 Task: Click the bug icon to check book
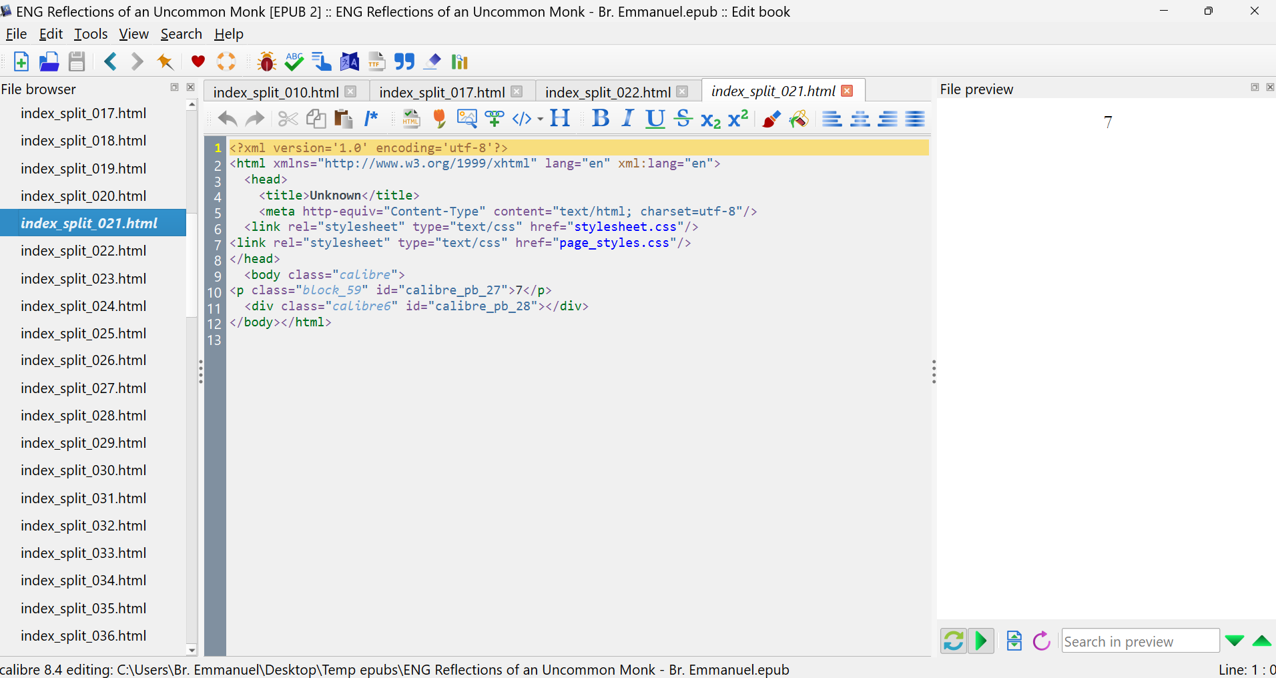(267, 62)
